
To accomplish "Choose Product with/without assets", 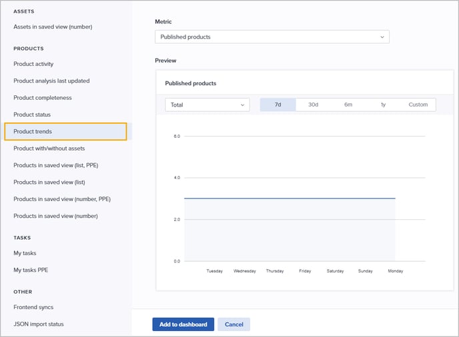I will [x=49, y=149].
